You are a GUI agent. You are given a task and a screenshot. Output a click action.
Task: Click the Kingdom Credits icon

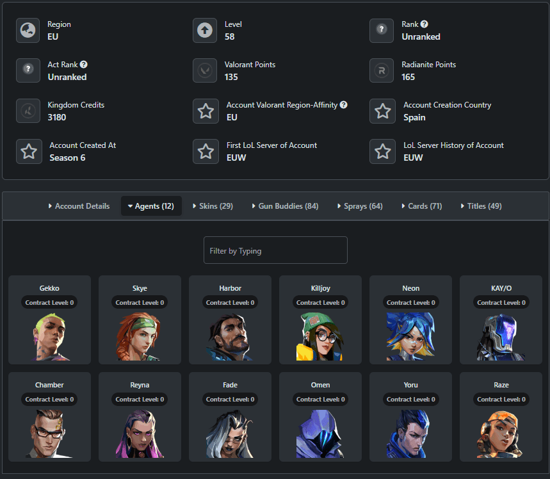tap(26, 111)
